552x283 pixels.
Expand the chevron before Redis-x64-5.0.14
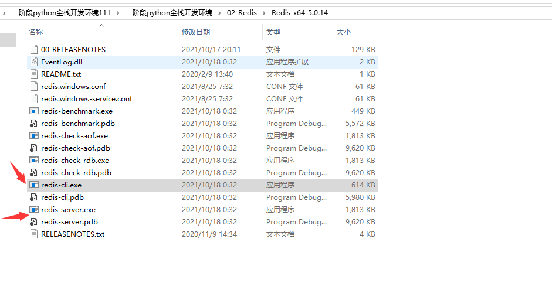pos(263,13)
